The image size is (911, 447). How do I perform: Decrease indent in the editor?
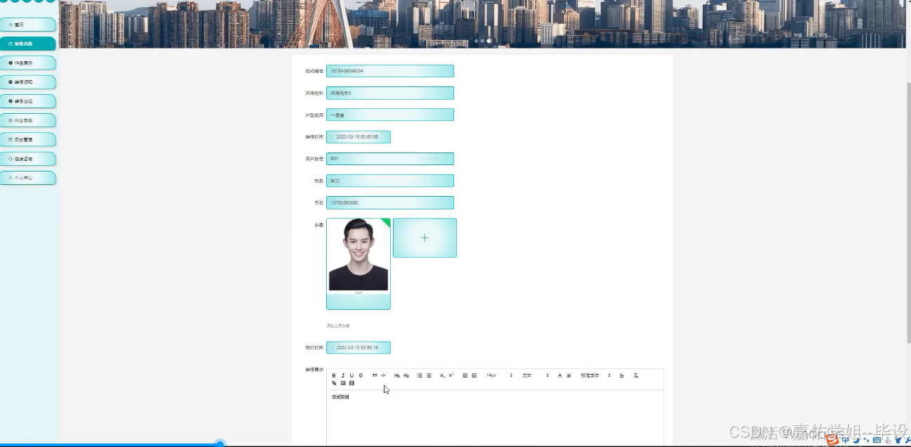465,375
